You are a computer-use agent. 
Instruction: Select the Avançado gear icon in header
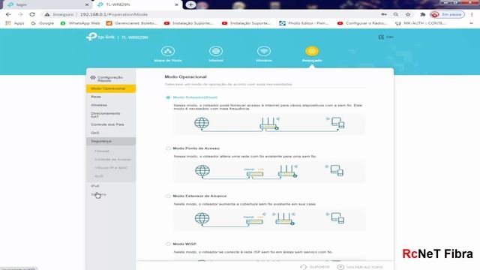(312, 51)
